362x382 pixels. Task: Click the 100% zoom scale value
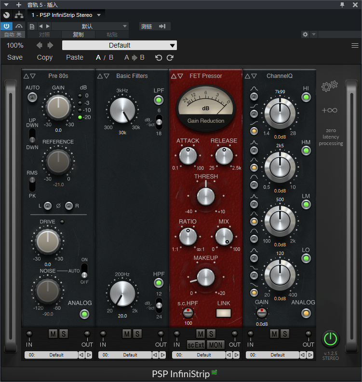pyautogui.click(x=15, y=45)
